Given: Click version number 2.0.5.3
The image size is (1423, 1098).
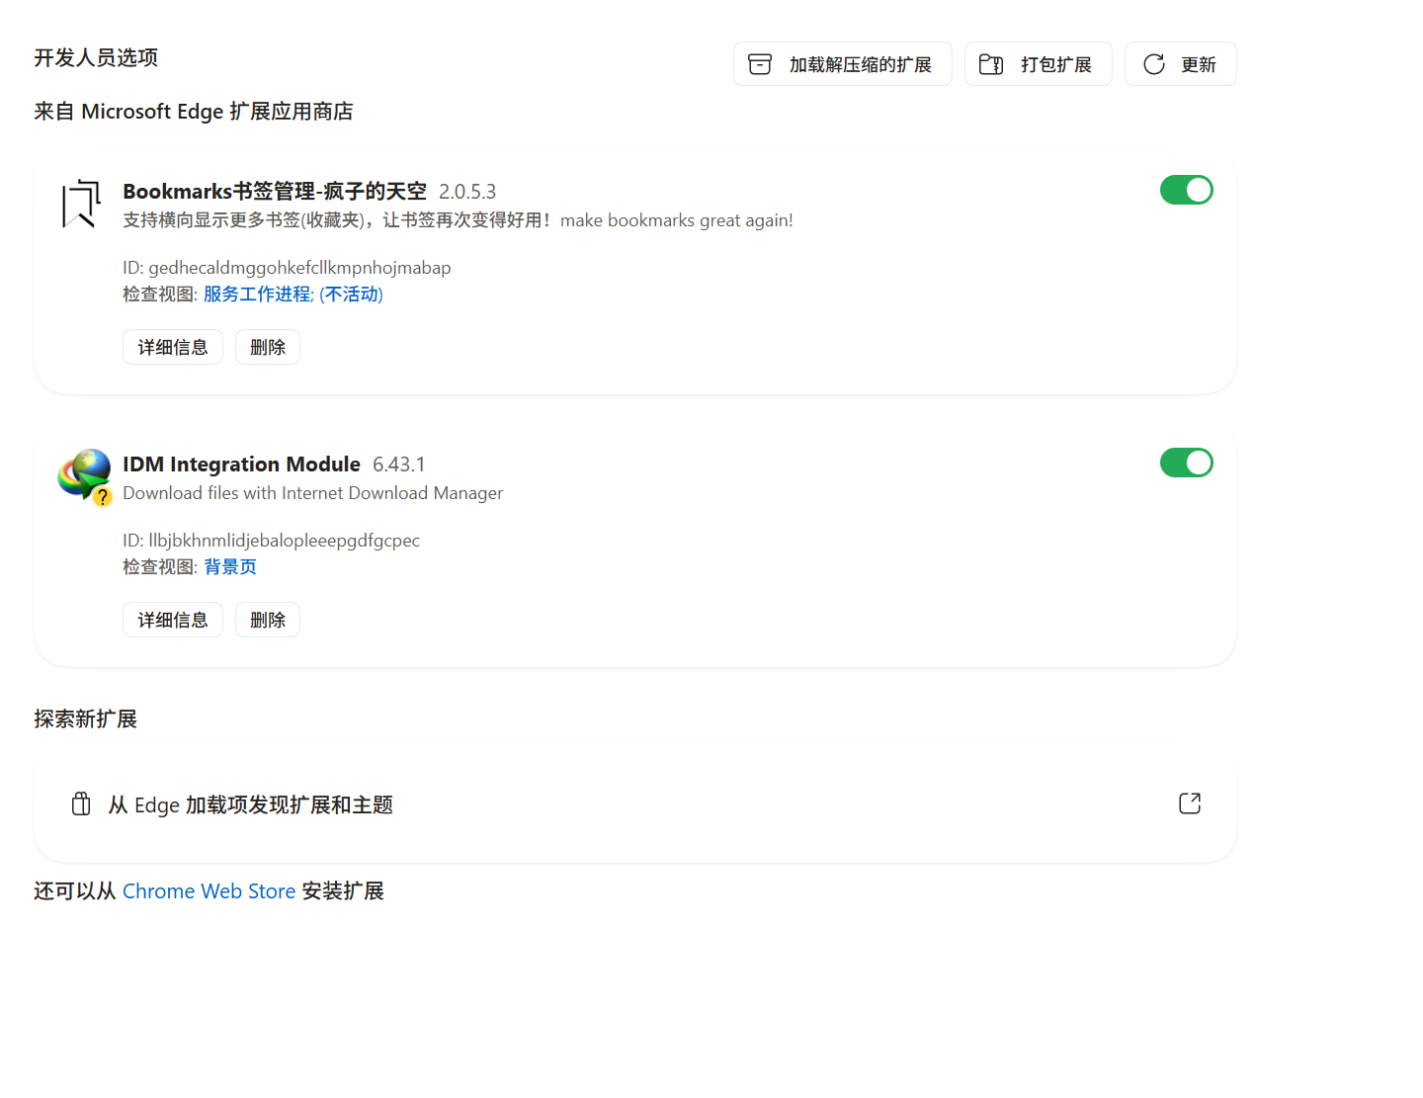Looking at the screenshot, I should point(467,192).
